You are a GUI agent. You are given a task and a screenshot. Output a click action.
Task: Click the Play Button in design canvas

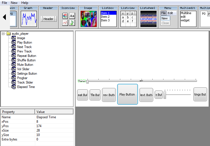coord(127,94)
